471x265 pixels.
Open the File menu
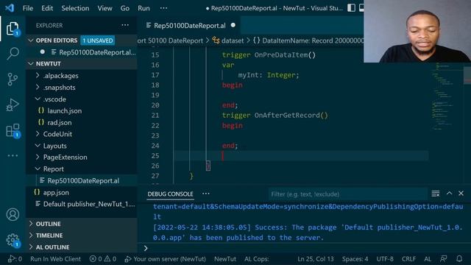click(28, 8)
